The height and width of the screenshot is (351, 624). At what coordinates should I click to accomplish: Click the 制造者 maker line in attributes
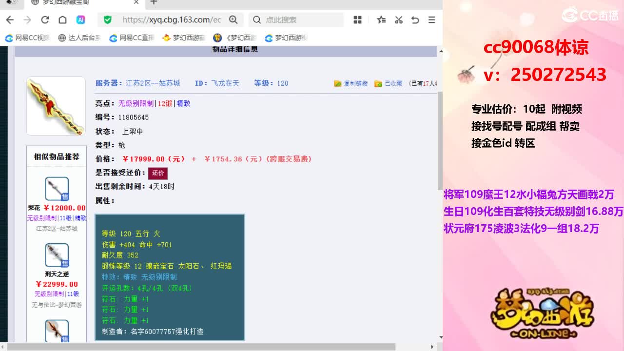tap(153, 331)
